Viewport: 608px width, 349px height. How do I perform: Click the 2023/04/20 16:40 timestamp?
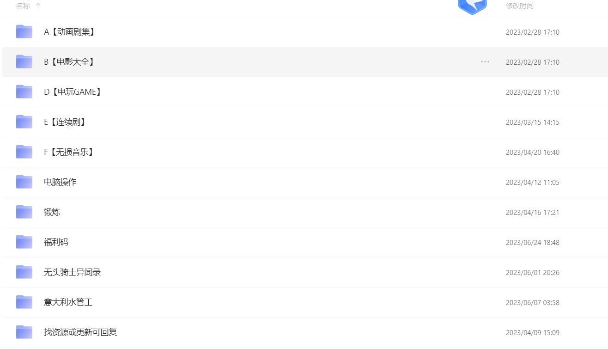[x=532, y=153]
